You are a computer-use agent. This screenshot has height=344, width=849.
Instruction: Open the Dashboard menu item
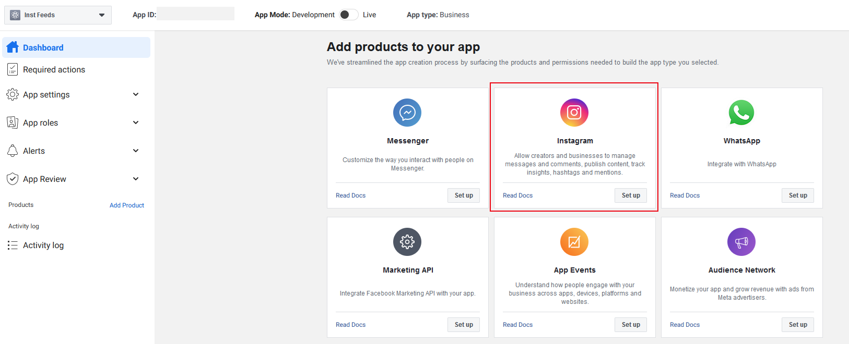[76, 47]
